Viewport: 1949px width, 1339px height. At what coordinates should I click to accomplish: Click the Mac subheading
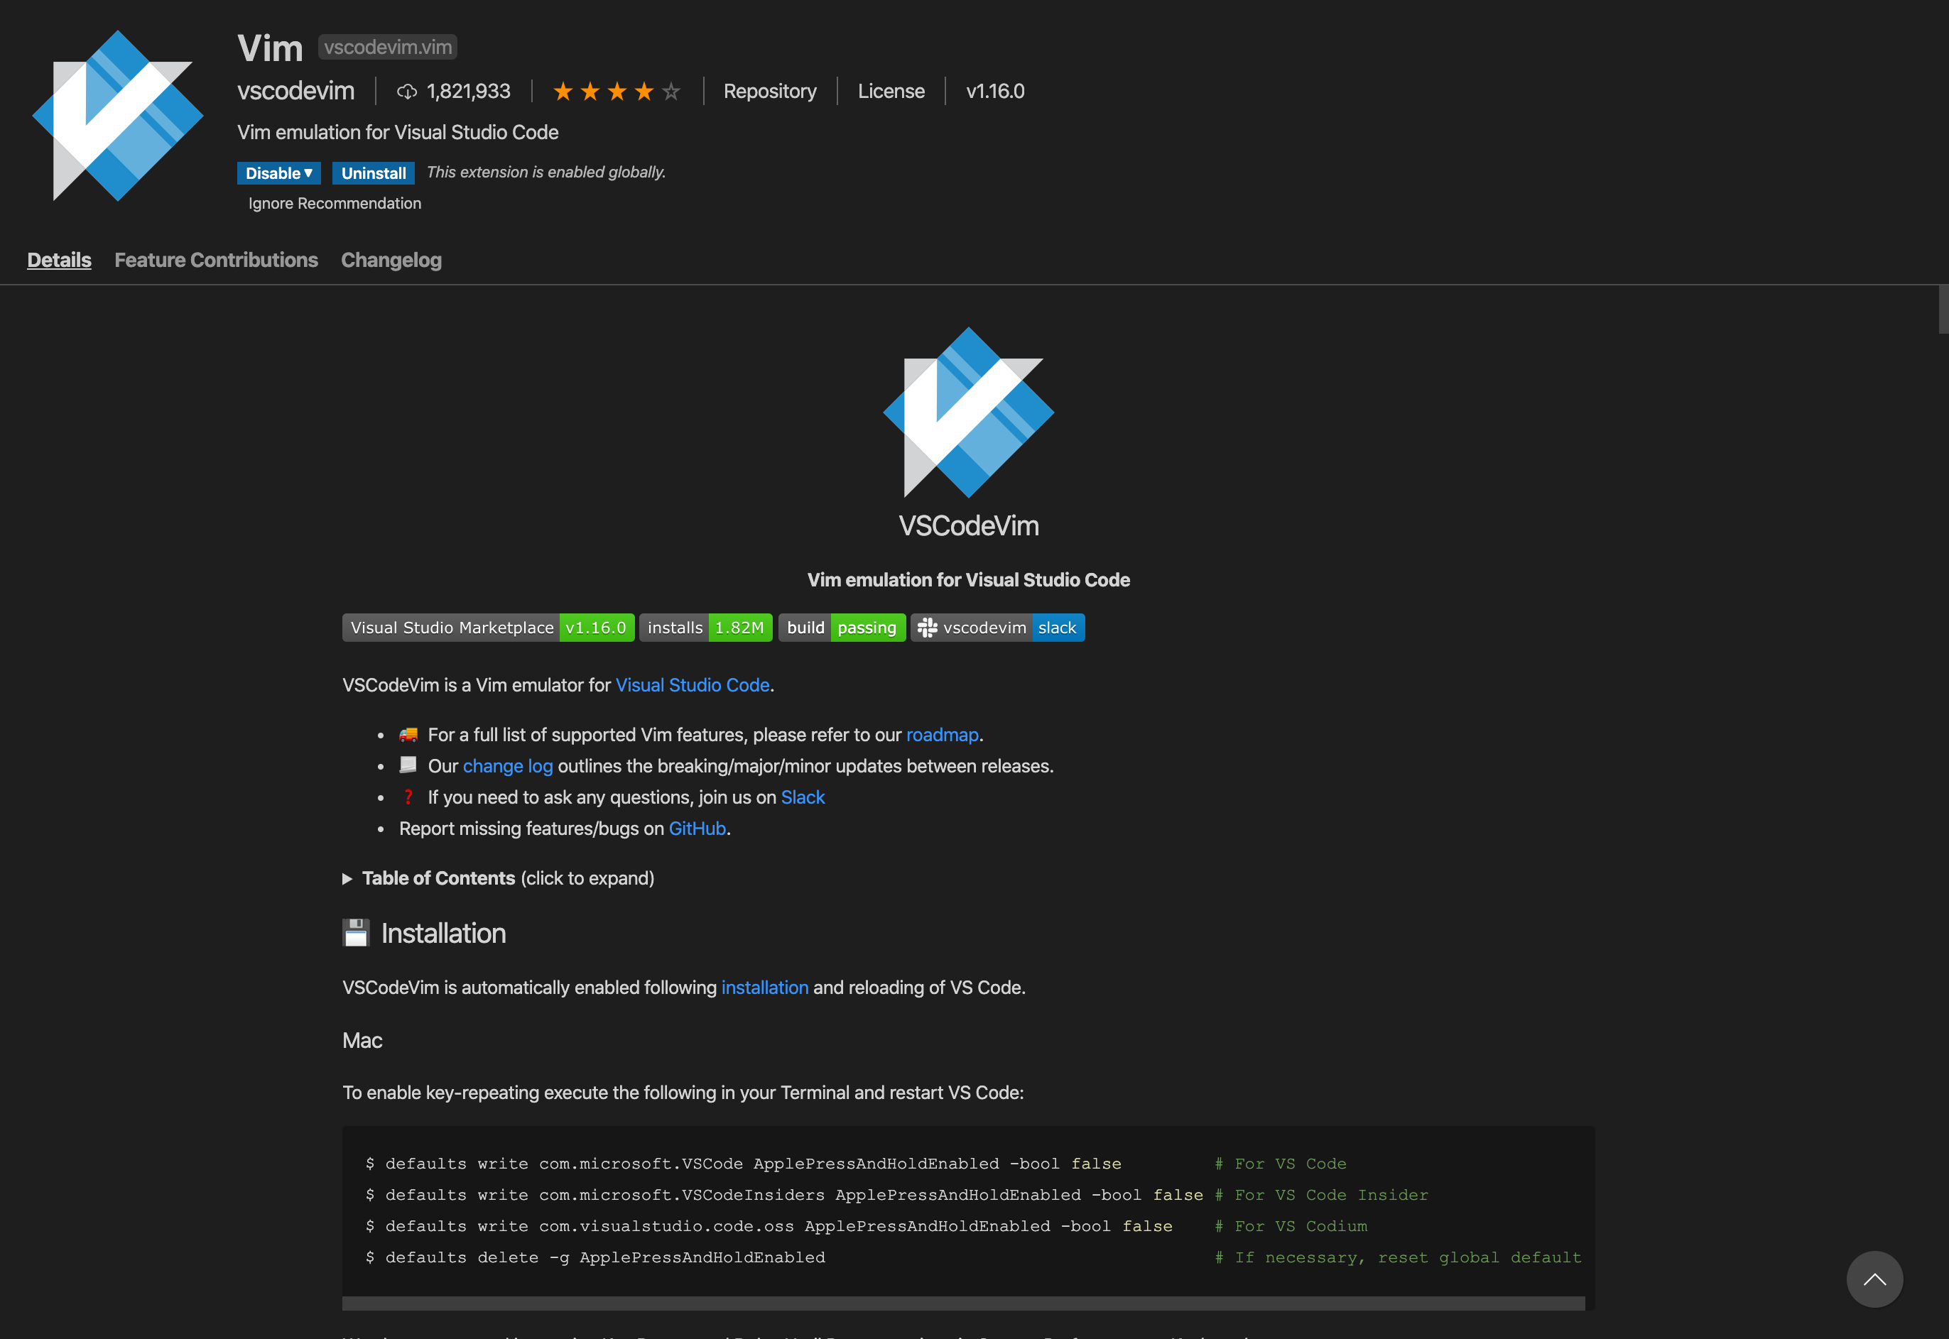pos(363,1040)
